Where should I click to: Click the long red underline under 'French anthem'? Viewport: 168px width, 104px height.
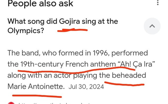click(77, 70)
